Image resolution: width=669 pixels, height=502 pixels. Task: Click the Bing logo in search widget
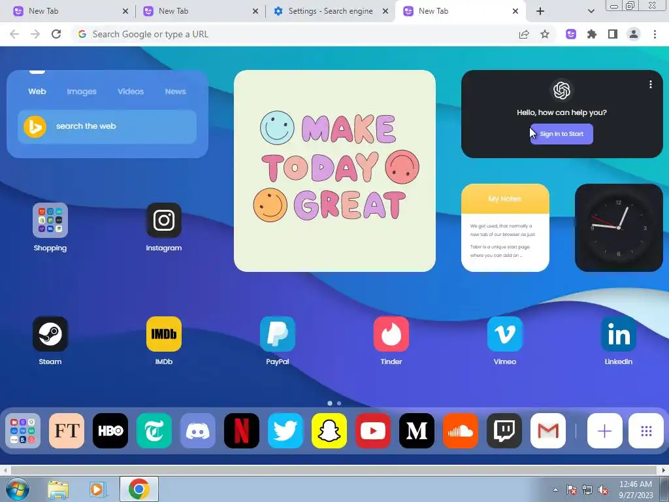point(35,126)
